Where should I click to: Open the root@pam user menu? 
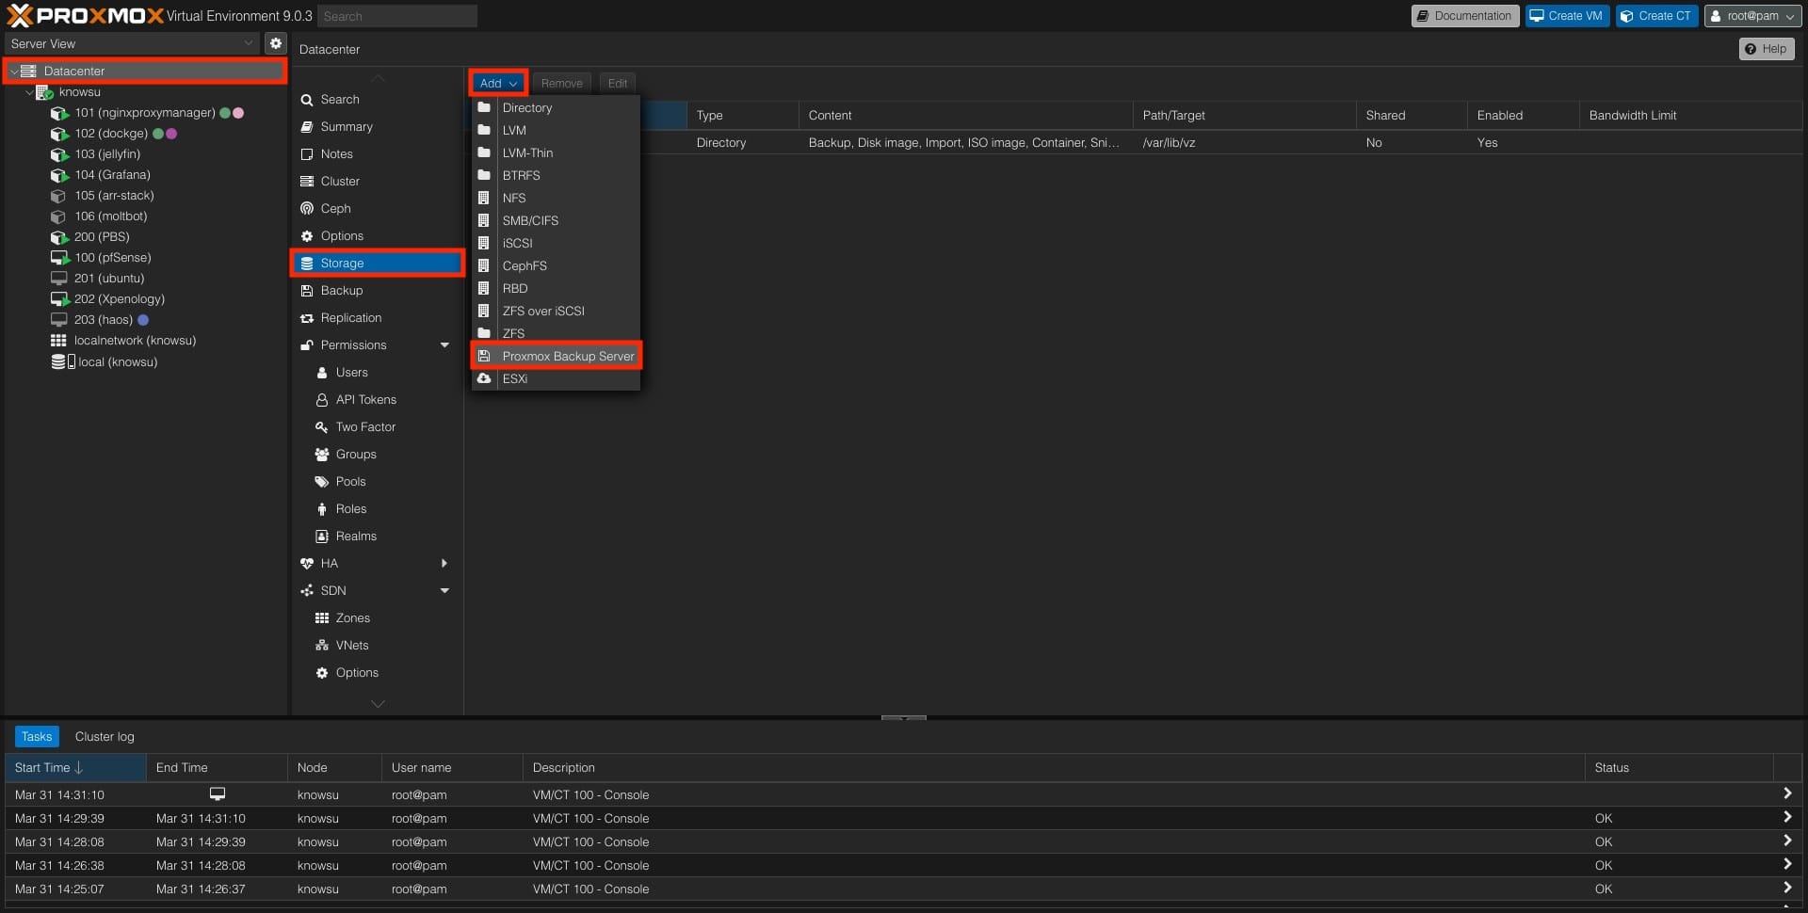1752,16
